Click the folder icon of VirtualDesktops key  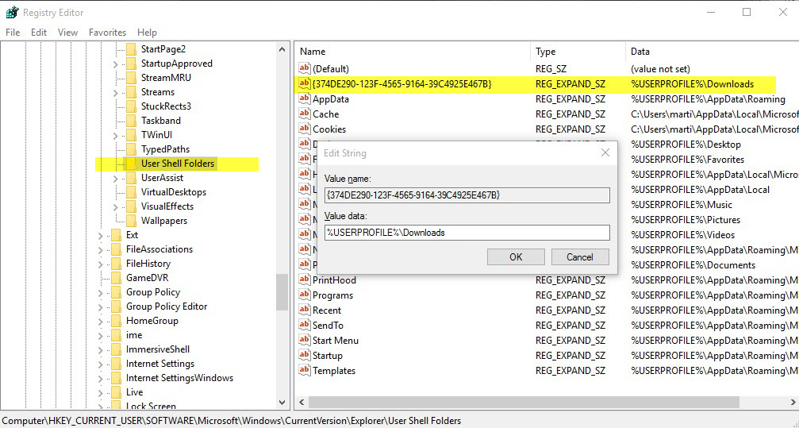click(x=132, y=192)
